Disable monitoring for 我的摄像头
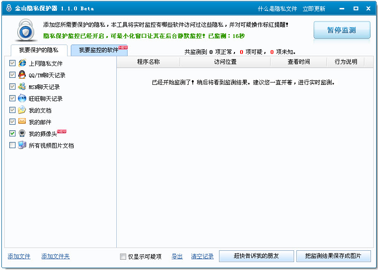The image size is (378, 270). pyautogui.click(x=13, y=133)
